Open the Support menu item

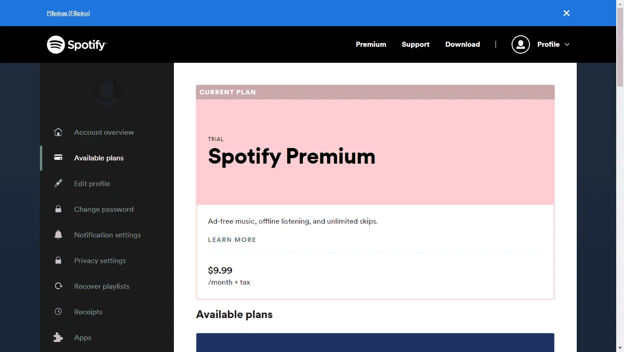click(416, 44)
